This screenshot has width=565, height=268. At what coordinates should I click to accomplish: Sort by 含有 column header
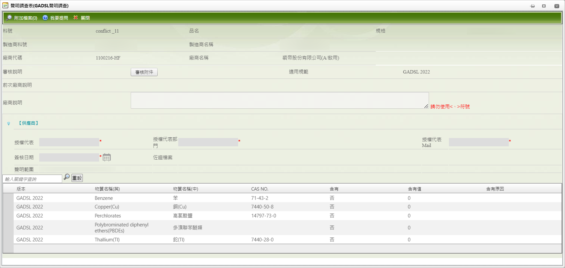[334, 189]
